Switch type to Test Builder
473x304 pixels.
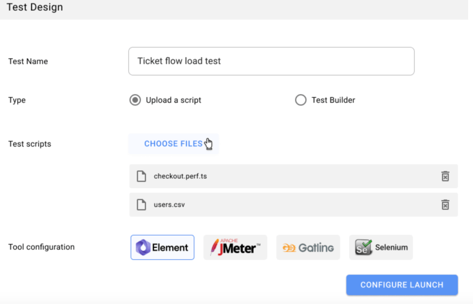[x=300, y=100]
